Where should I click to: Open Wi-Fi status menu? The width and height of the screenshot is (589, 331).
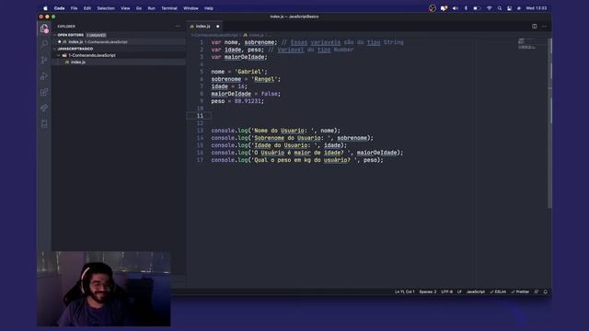click(489, 8)
